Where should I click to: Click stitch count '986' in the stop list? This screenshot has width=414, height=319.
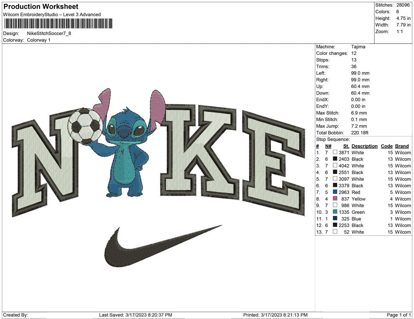[345, 206]
